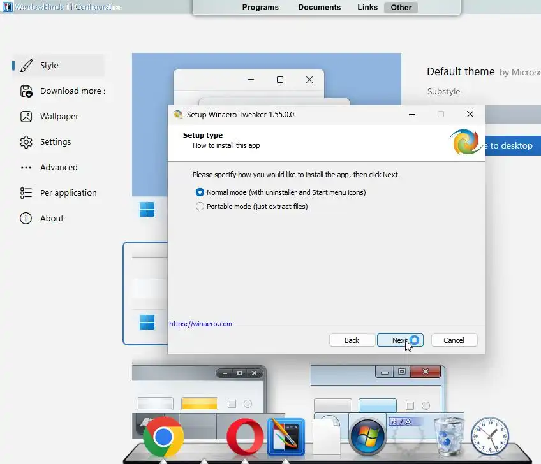Viewport: 541px width, 464px height.
Task: Click the Per application list icon
Action: [x=26, y=193]
